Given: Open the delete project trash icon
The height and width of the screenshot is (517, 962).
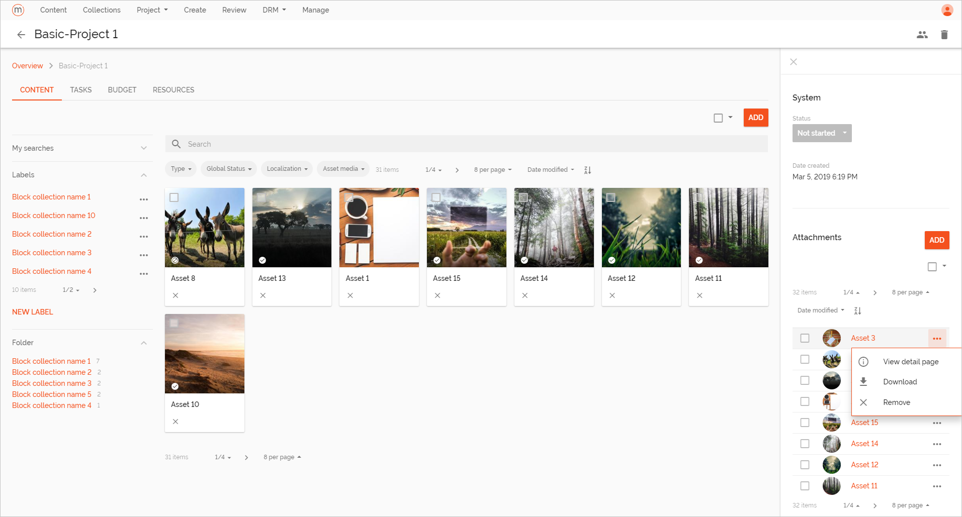Looking at the screenshot, I should 944,34.
